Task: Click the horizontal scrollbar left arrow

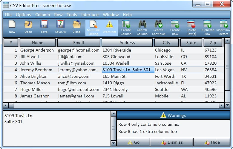Action: pyautogui.click(x=6, y=105)
